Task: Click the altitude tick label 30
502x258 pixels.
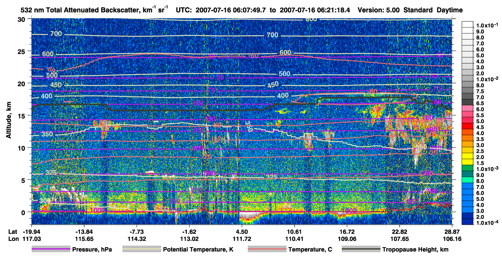Action: 22,19
